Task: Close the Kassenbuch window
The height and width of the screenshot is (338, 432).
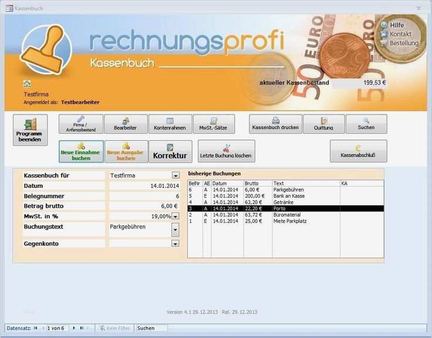Action: tap(419, 8)
